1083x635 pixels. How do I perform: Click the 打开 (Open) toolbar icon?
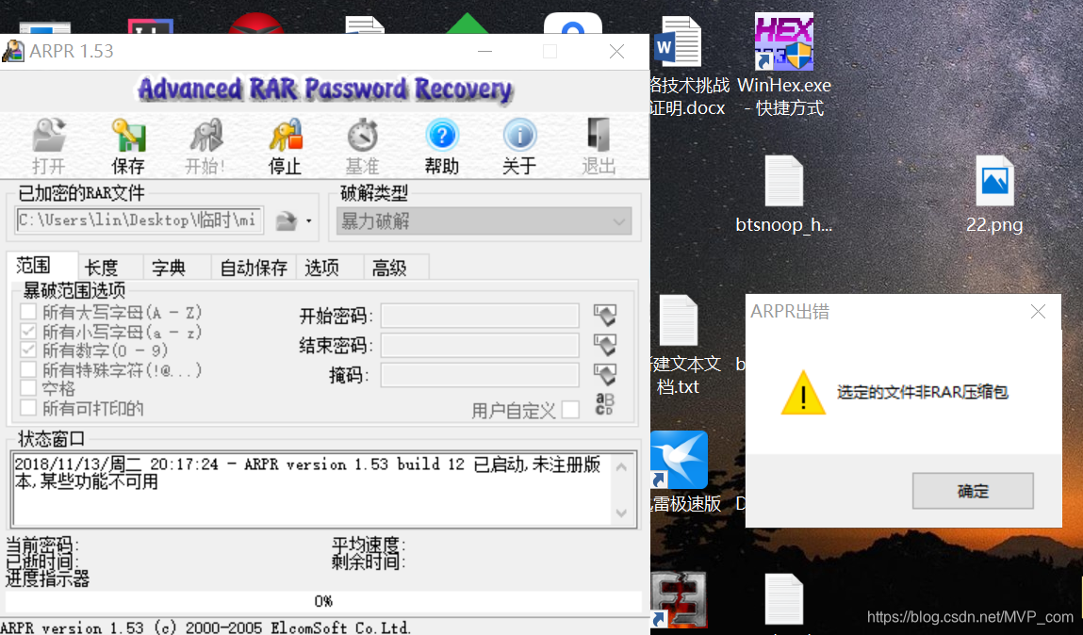[x=49, y=136]
